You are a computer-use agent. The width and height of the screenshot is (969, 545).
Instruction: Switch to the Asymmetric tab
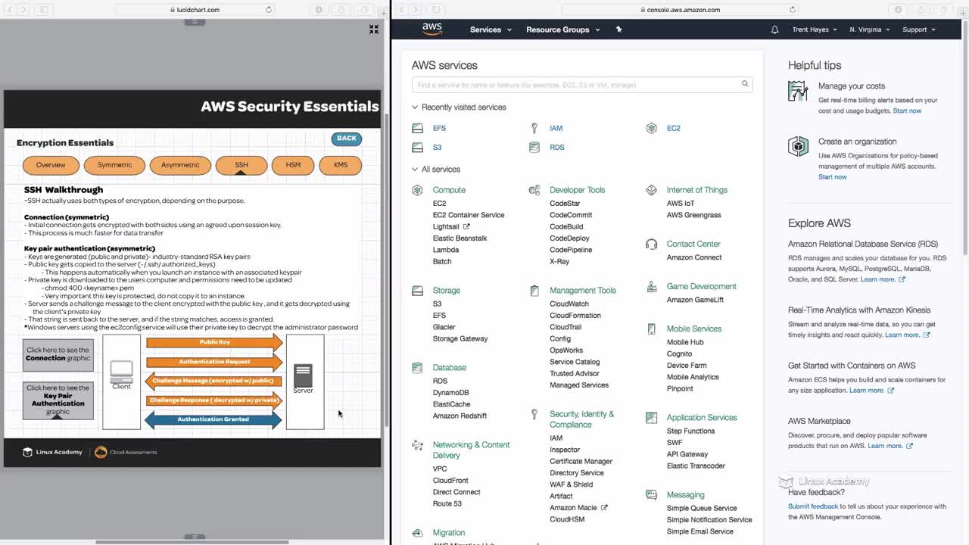(x=180, y=165)
